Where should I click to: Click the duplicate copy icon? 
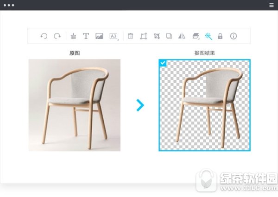point(169,36)
